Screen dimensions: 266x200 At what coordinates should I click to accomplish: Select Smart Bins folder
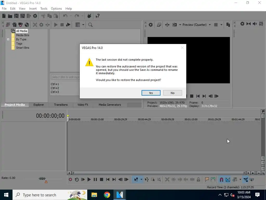pos(23,48)
